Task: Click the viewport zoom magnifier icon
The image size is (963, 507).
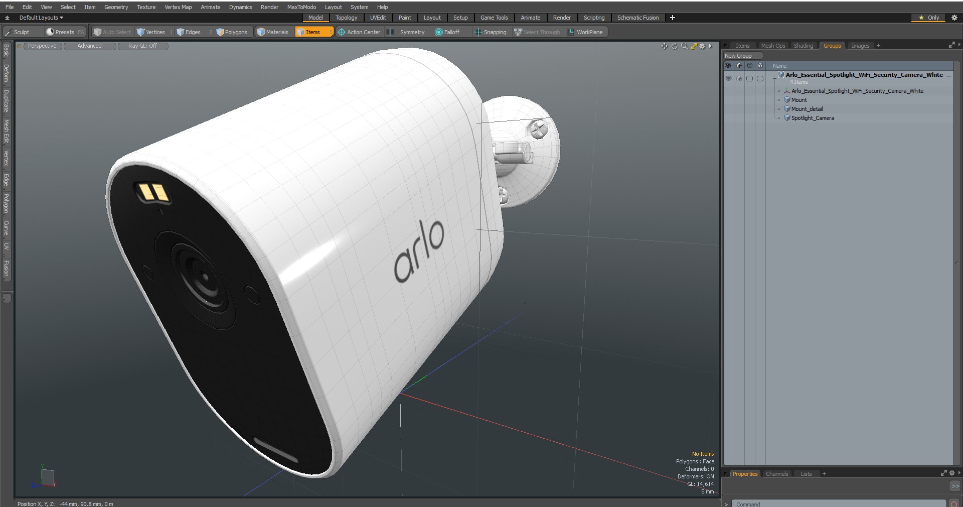Action: [x=684, y=46]
